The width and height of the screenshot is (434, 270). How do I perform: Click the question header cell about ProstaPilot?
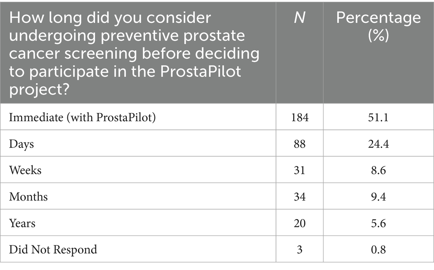[x=138, y=53]
